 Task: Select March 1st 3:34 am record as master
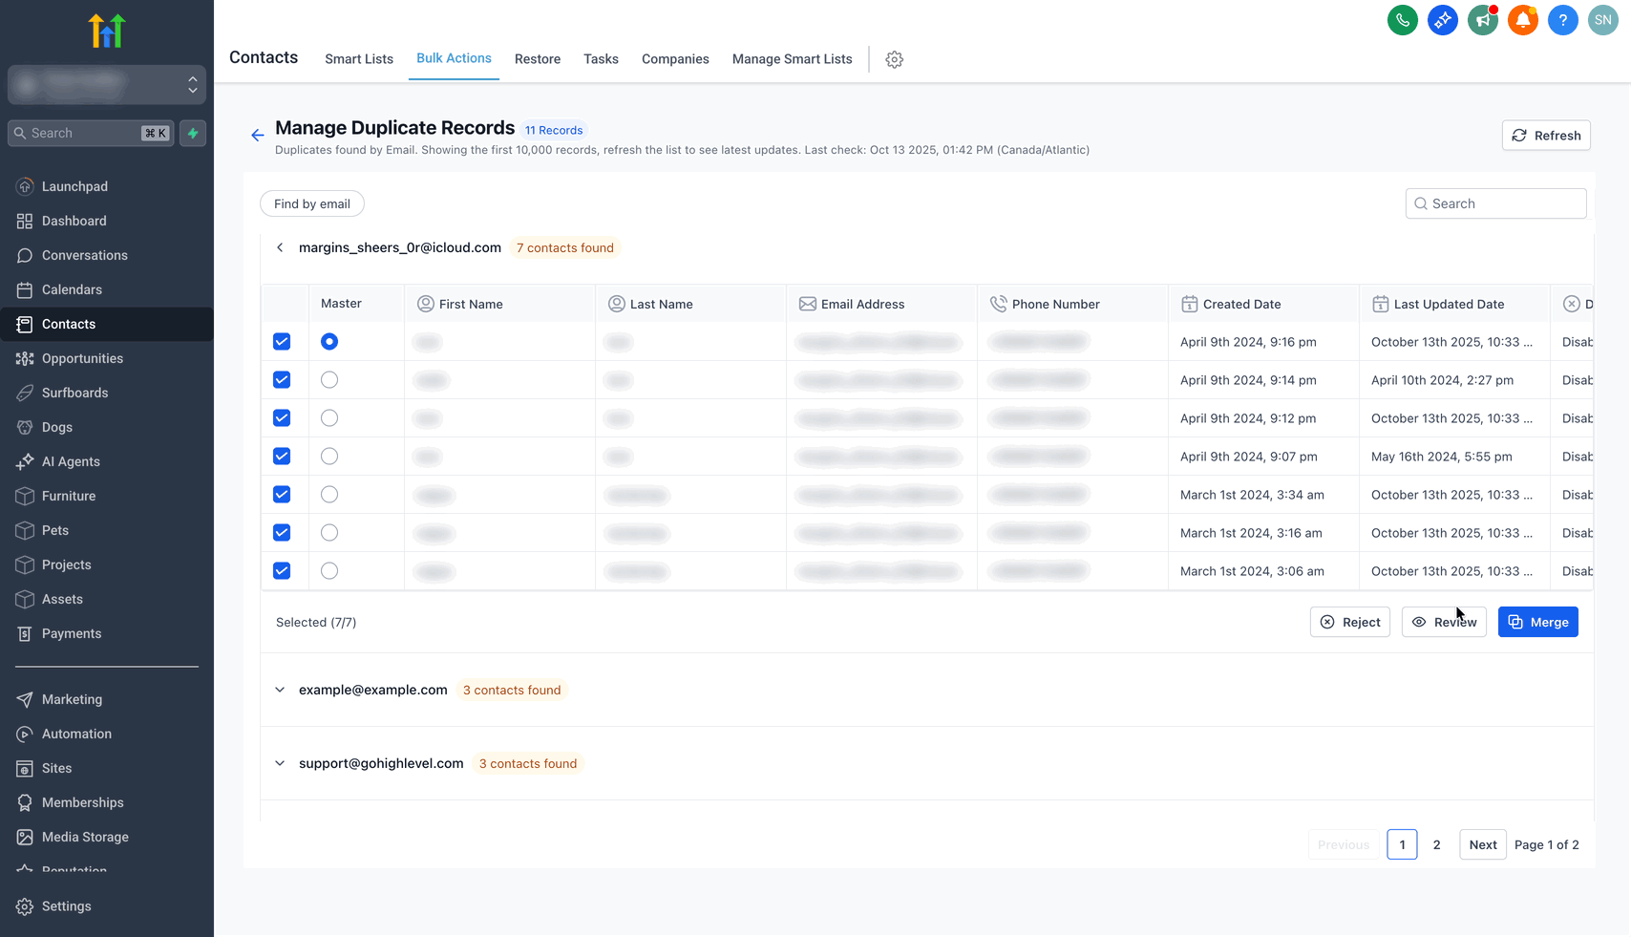pyautogui.click(x=329, y=495)
